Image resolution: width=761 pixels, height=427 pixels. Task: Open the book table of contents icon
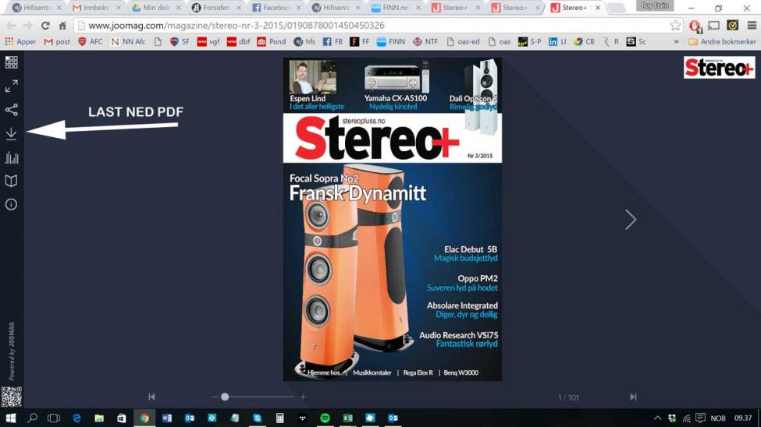point(11,182)
